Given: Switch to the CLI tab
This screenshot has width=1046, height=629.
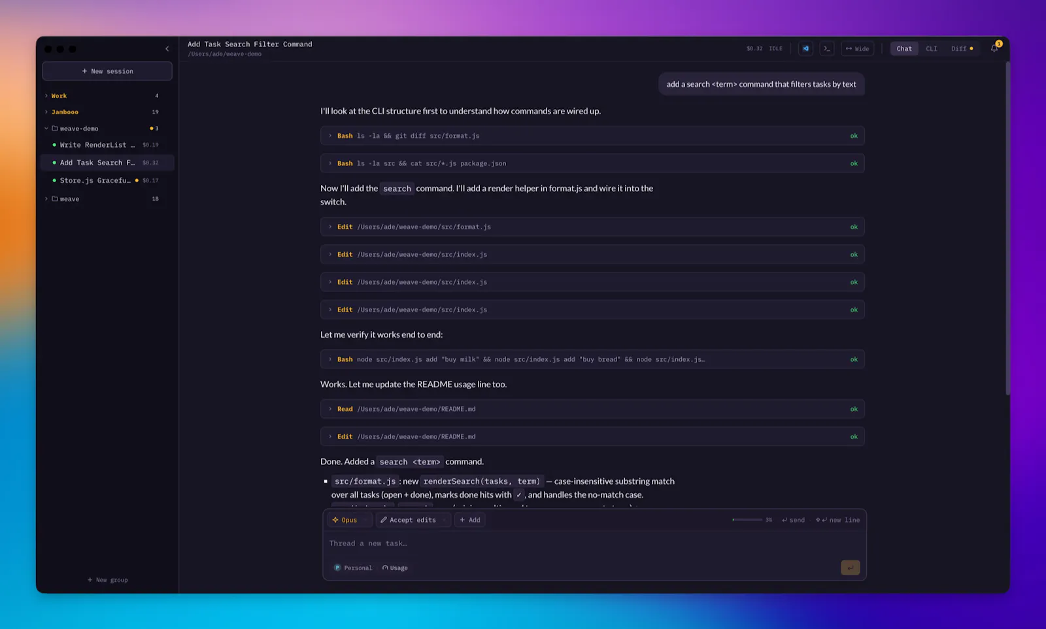Looking at the screenshot, I should 932,48.
